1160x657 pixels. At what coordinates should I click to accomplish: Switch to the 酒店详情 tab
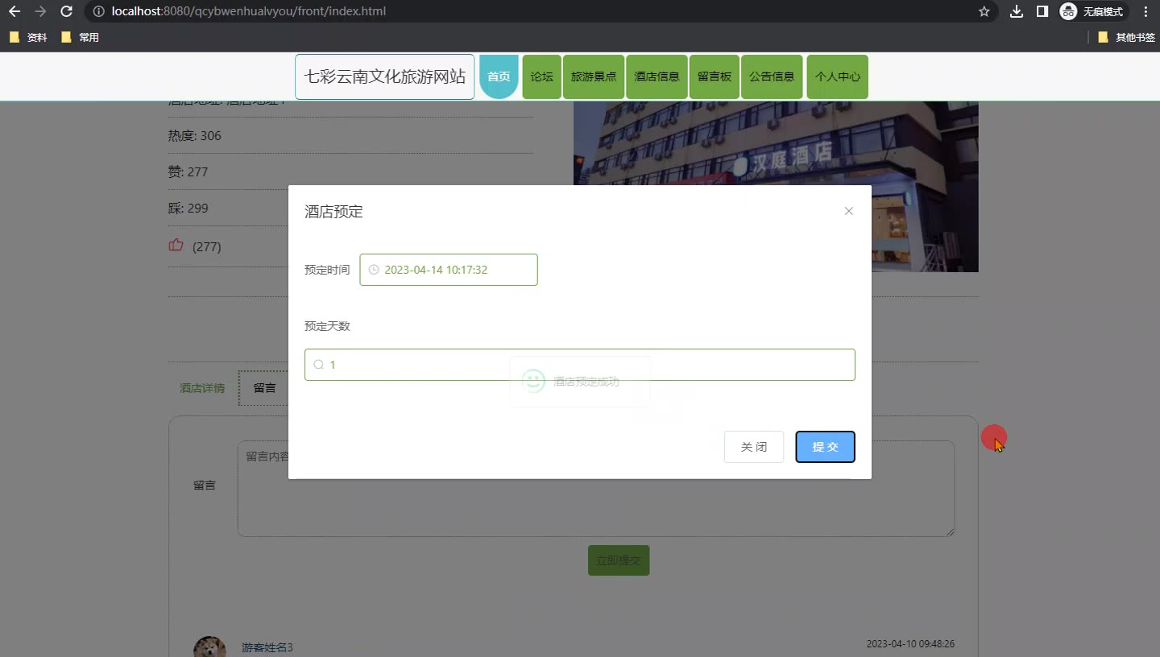(x=202, y=388)
